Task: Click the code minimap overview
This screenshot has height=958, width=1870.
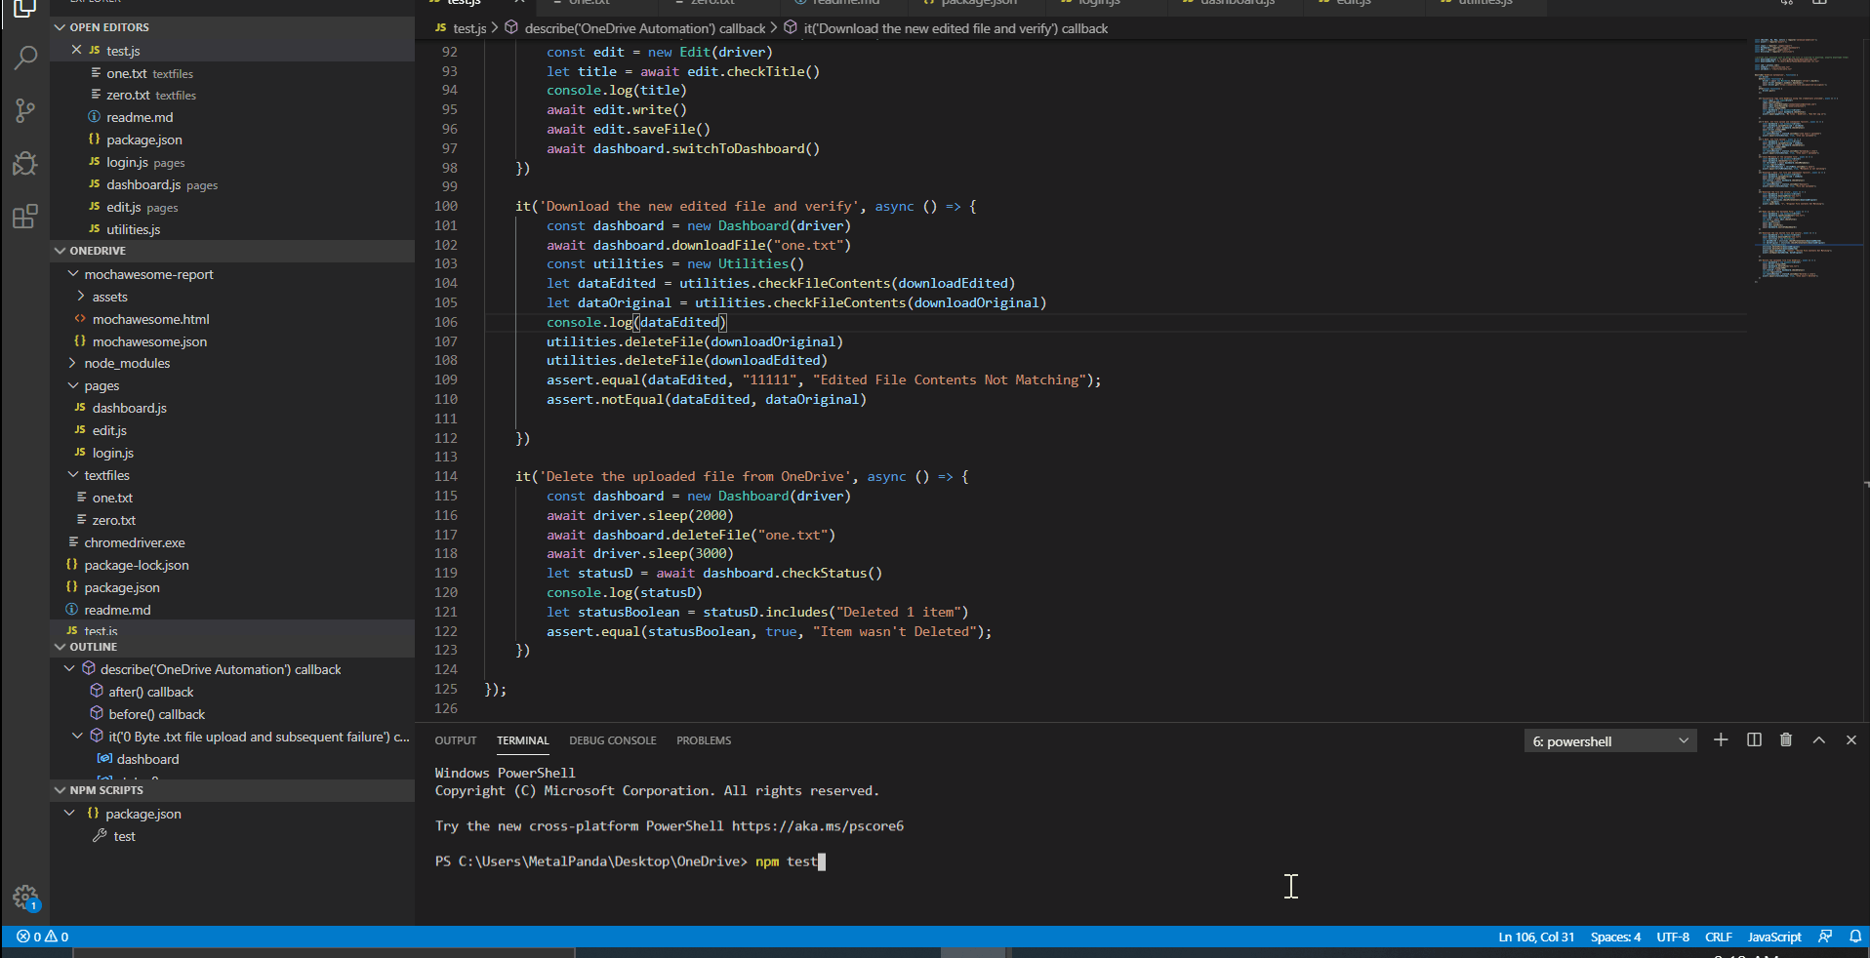Action: click(1806, 161)
